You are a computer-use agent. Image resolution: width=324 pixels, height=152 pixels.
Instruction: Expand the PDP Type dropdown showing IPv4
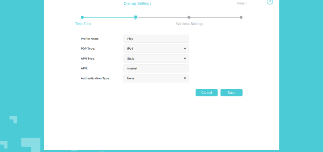156,49
